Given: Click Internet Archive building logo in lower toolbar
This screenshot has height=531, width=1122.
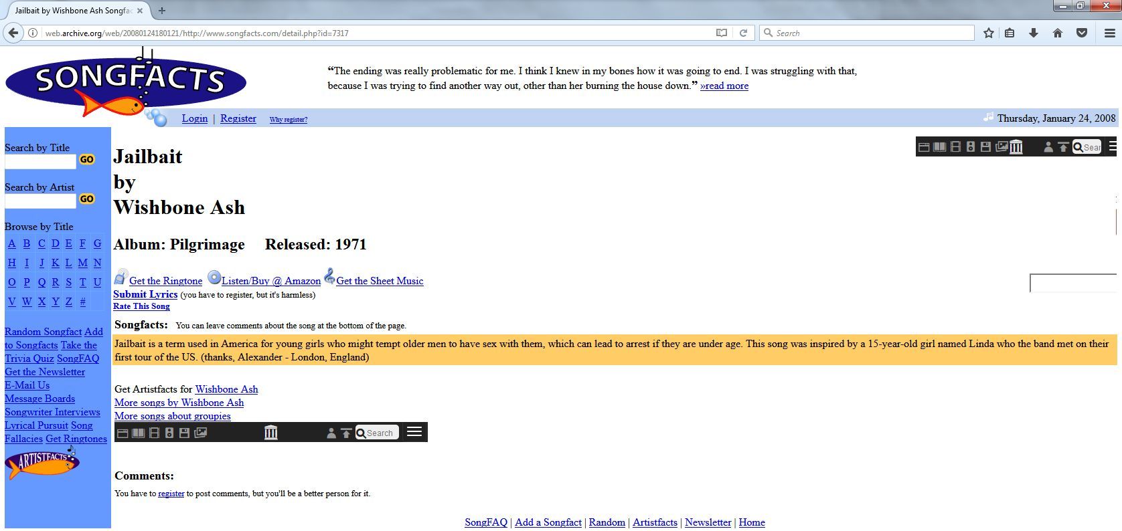Looking at the screenshot, I should click(271, 433).
